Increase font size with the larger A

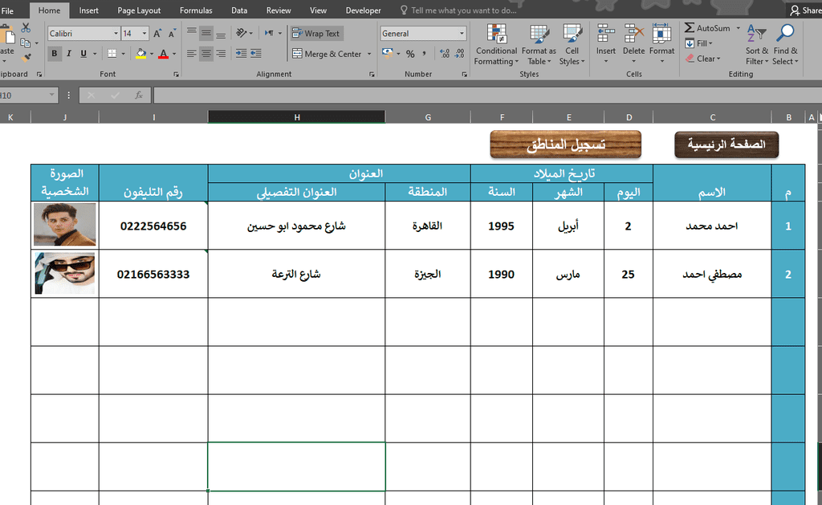157,34
